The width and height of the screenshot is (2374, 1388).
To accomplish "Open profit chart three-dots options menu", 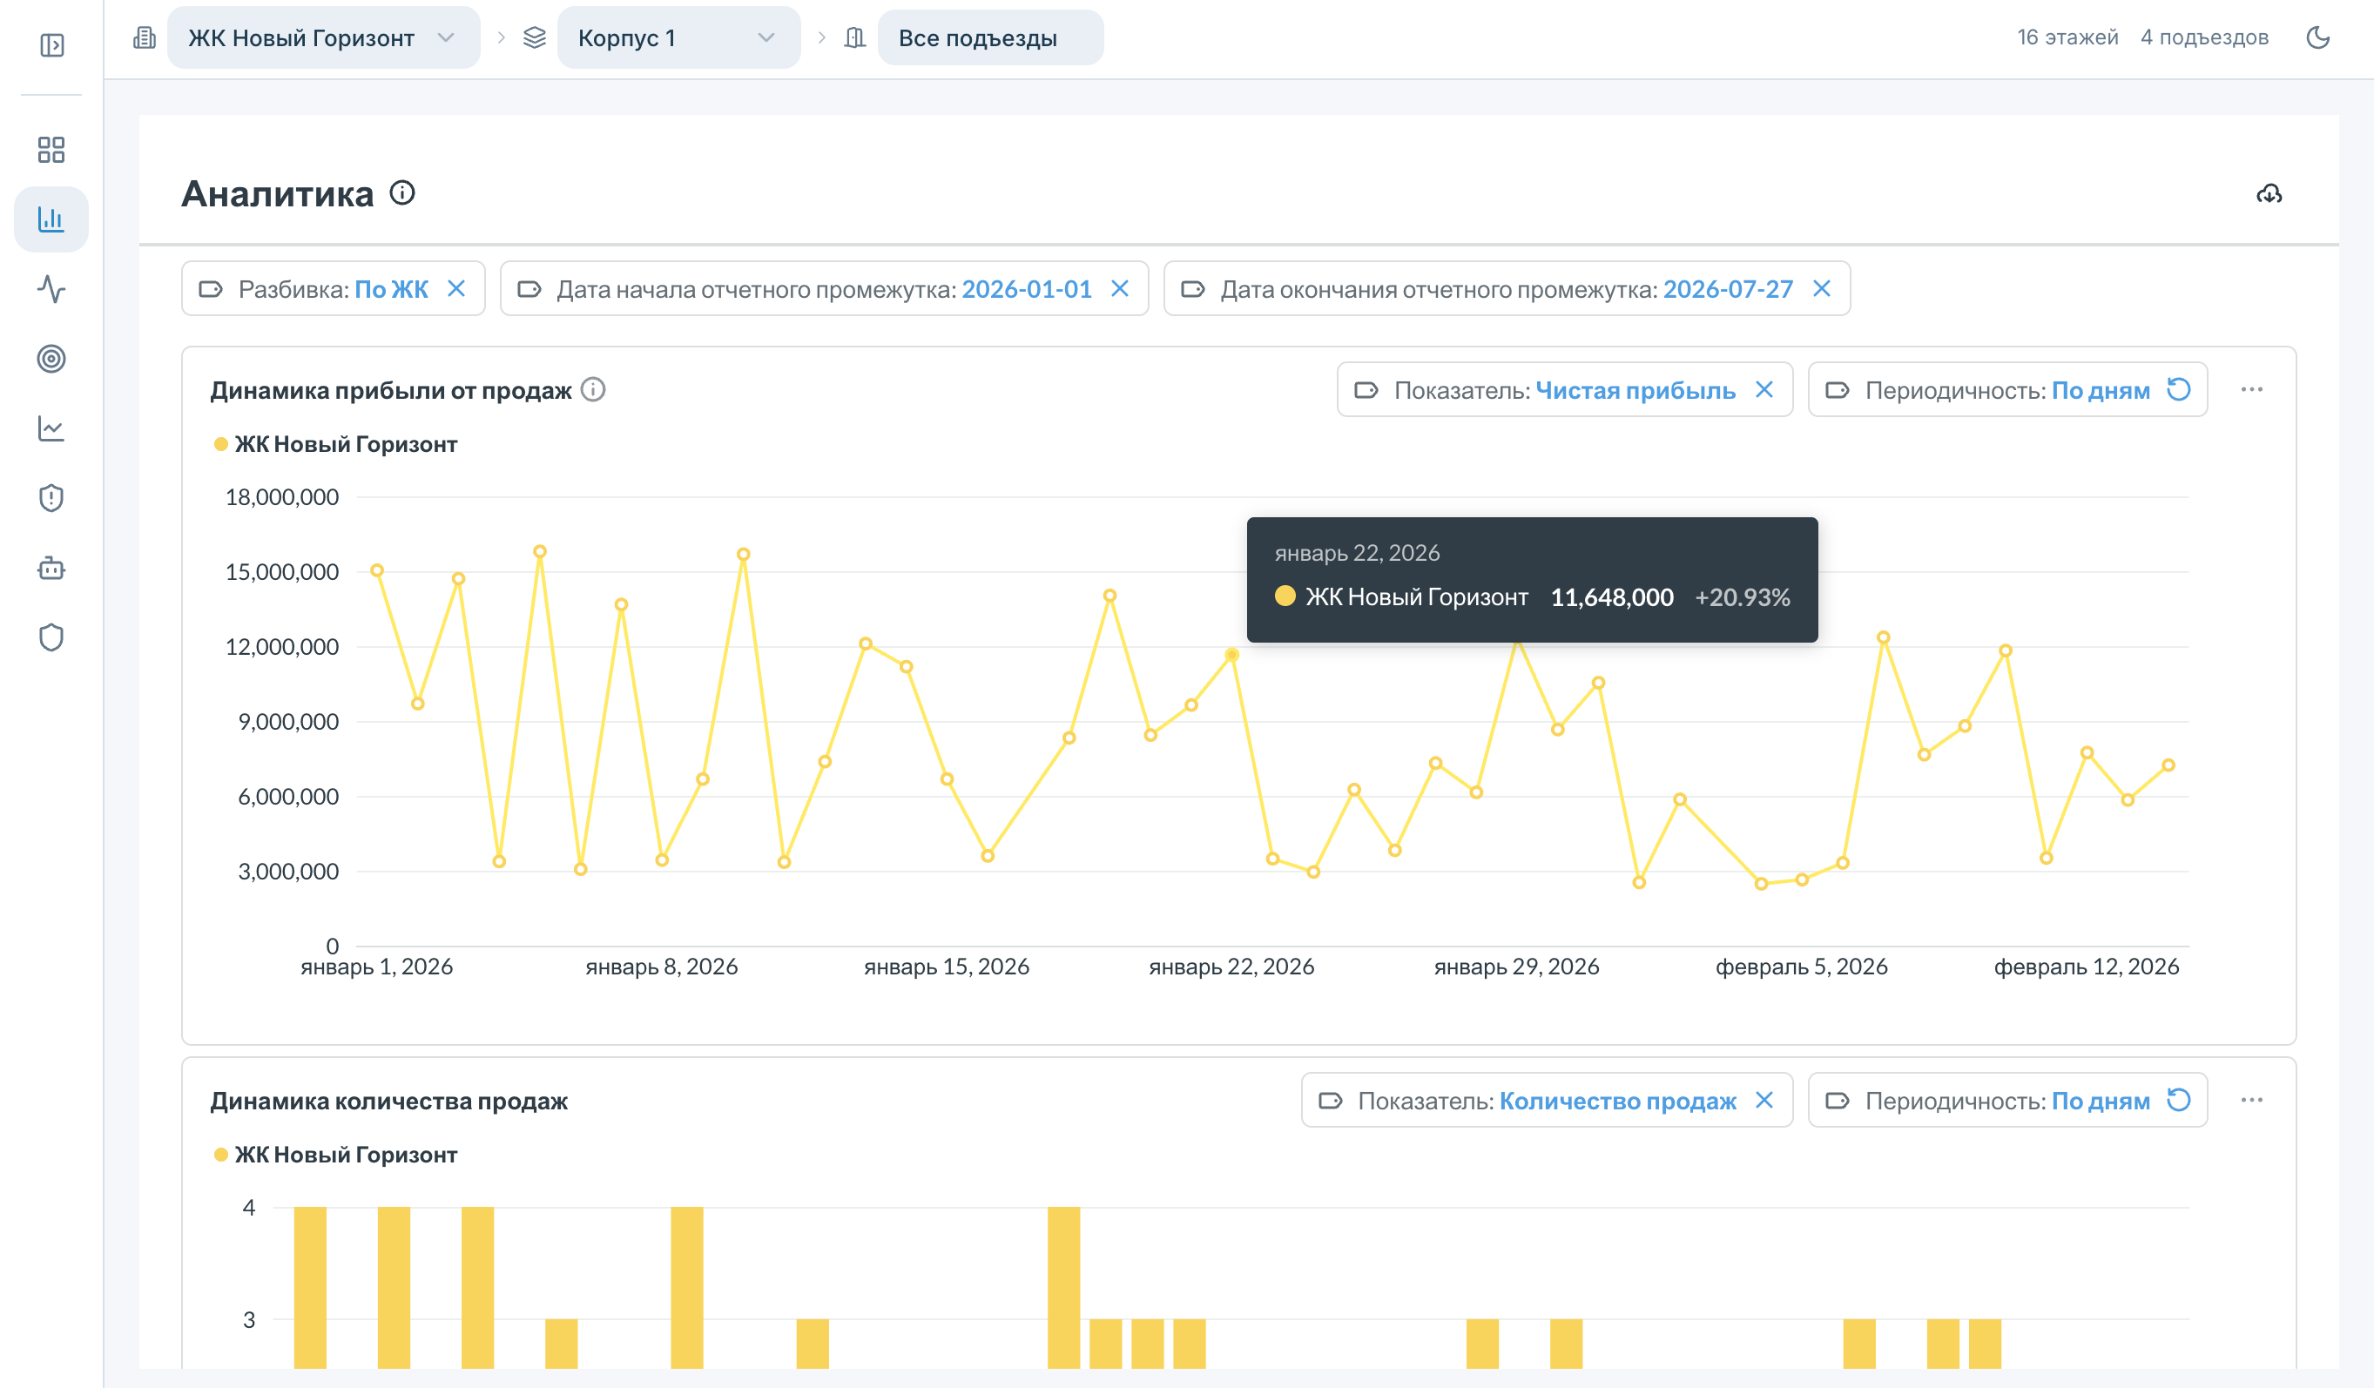I will (2251, 390).
